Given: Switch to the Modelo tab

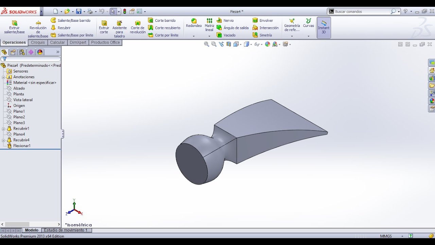Looking at the screenshot, I should click(32, 230).
